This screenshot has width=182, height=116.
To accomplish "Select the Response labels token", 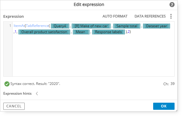I will [x=109, y=32].
